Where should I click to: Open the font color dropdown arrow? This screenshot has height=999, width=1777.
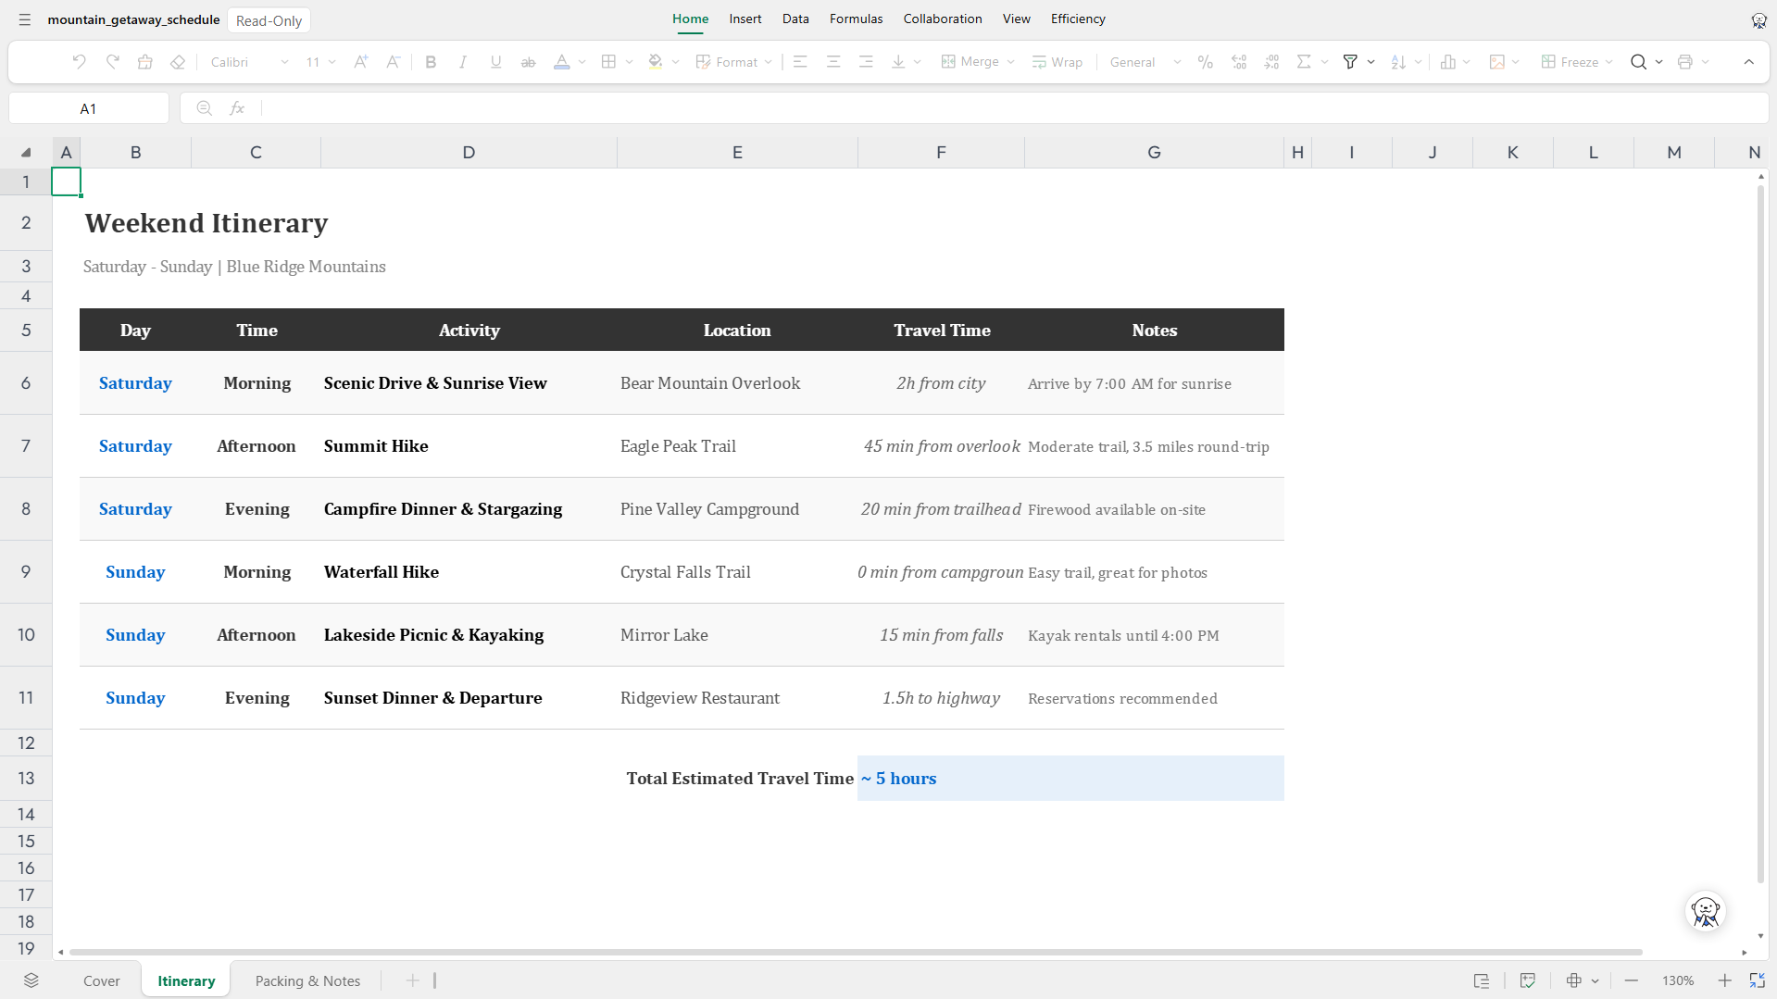coord(582,62)
